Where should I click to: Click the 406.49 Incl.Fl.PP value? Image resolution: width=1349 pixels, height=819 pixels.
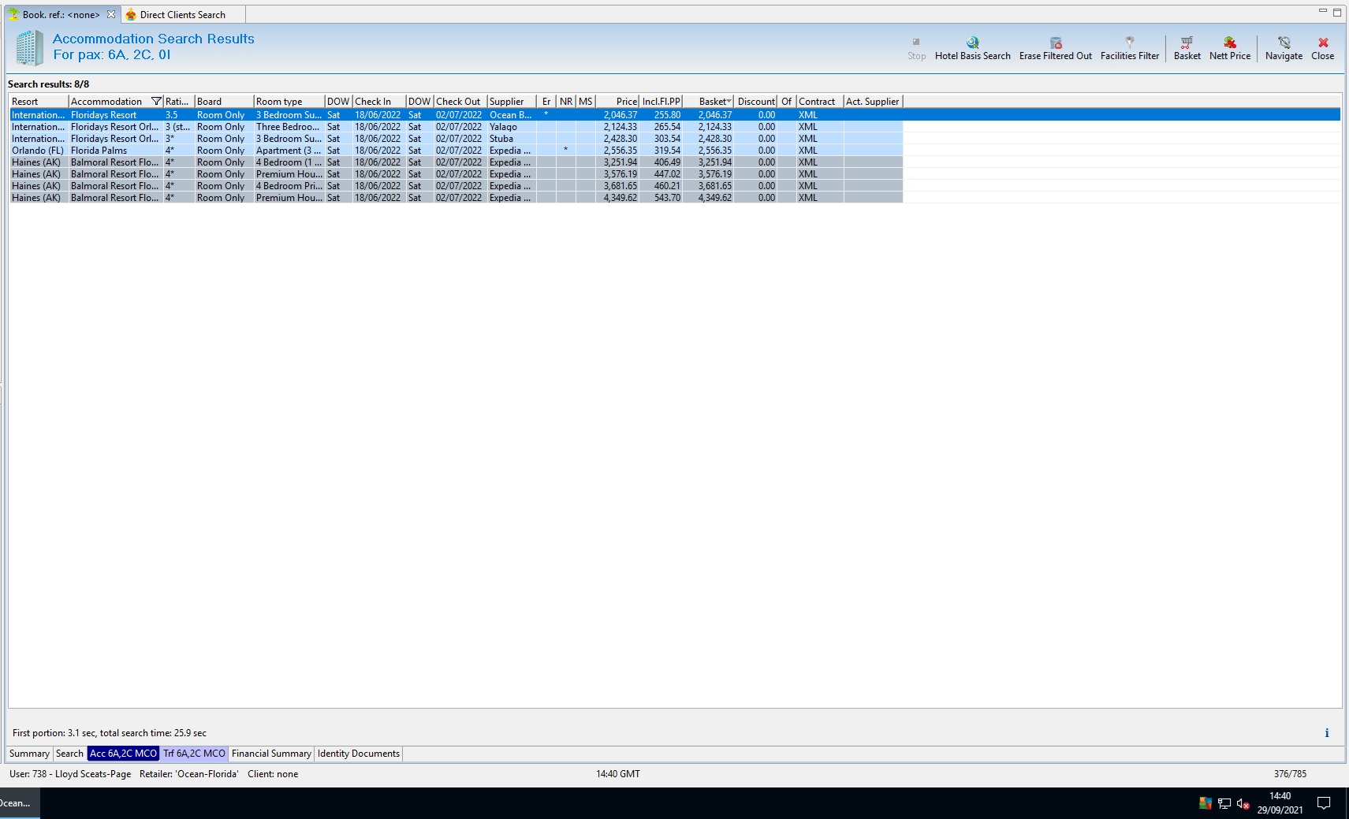(x=667, y=162)
